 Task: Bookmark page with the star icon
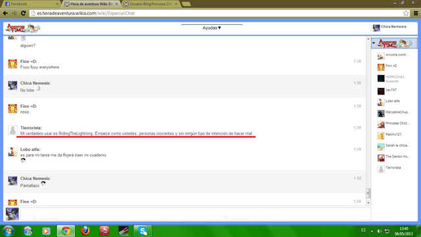(x=406, y=13)
